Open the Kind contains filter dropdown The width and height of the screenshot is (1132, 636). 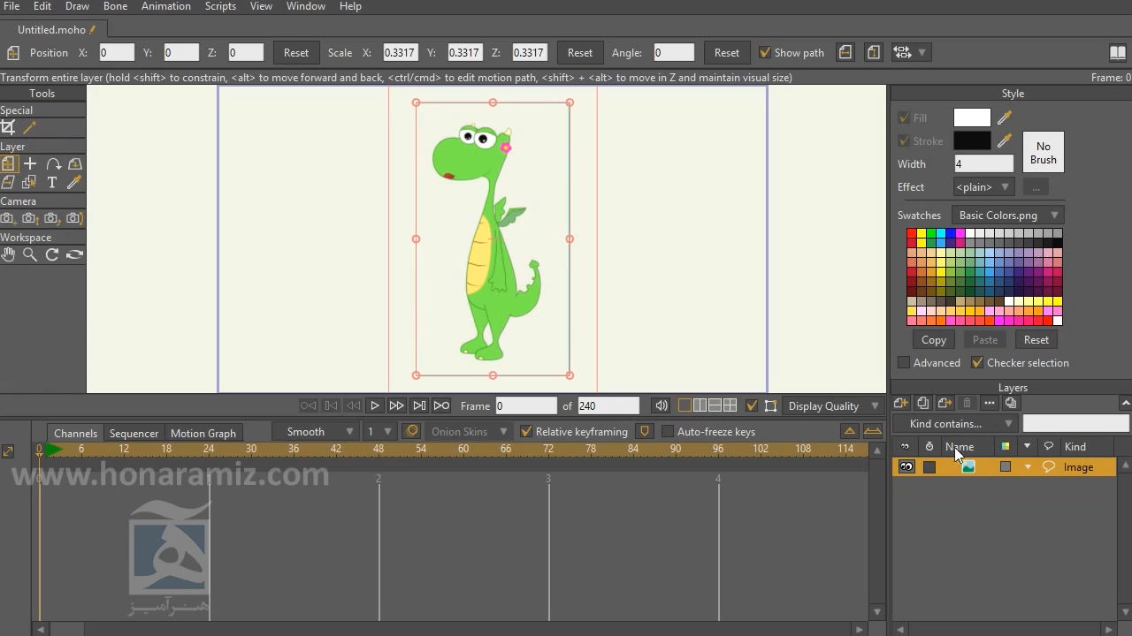(x=954, y=424)
